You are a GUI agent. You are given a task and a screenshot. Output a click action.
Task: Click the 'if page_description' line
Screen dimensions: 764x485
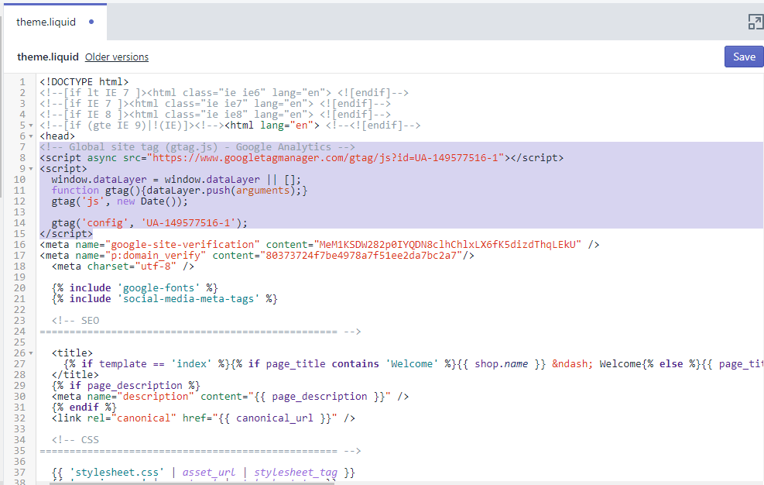[125, 386]
